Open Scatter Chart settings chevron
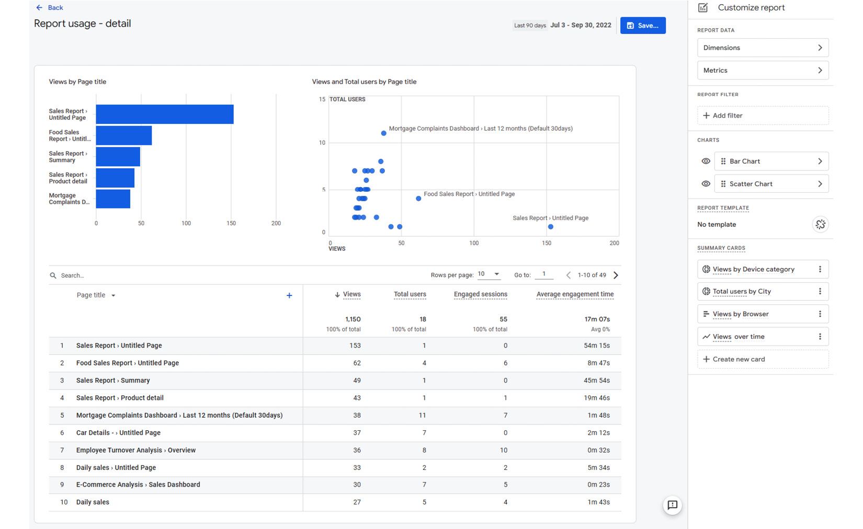The height and width of the screenshot is (529, 863). tap(820, 184)
